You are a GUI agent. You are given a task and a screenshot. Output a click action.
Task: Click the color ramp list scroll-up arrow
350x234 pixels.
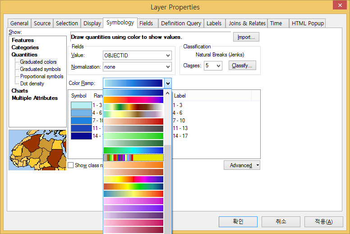pos(168,93)
